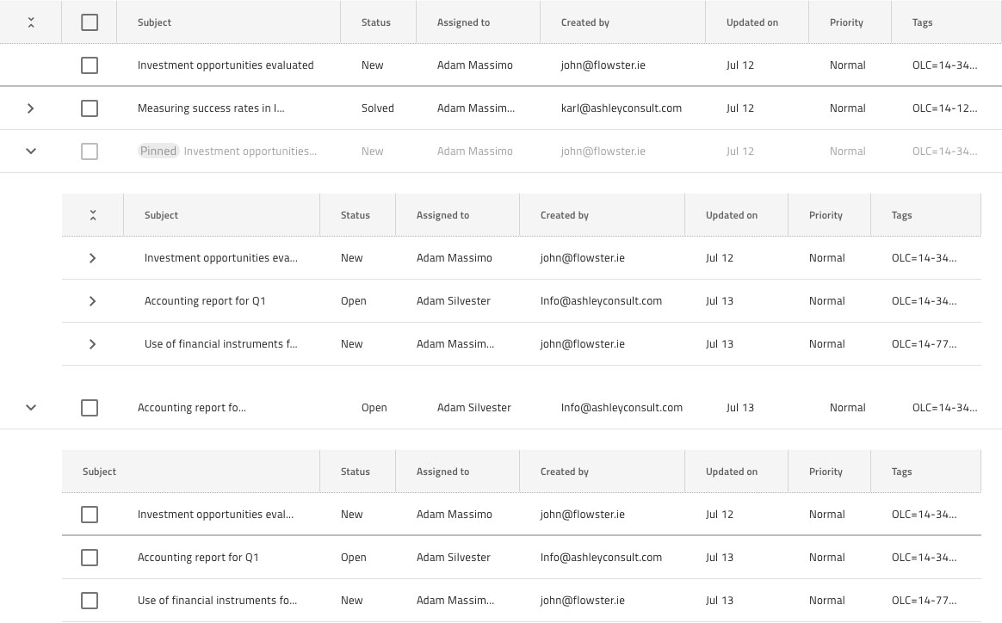Click the top Priority column header

click(x=846, y=22)
